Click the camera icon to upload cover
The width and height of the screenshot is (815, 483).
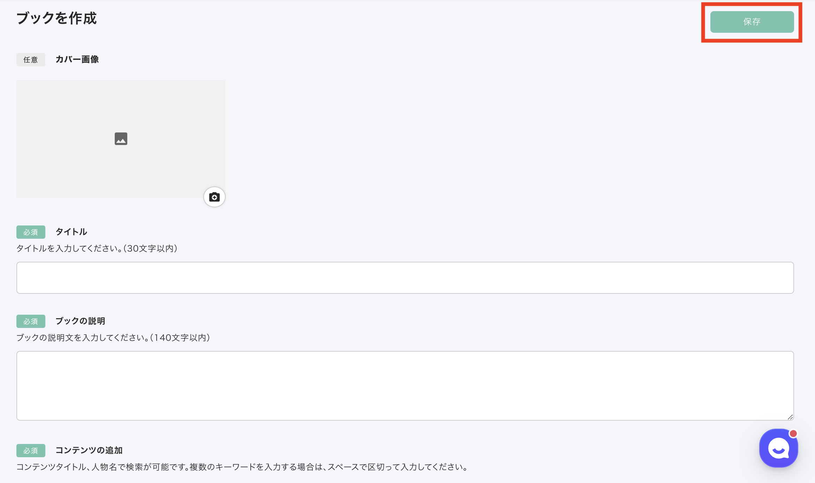[x=214, y=197]
